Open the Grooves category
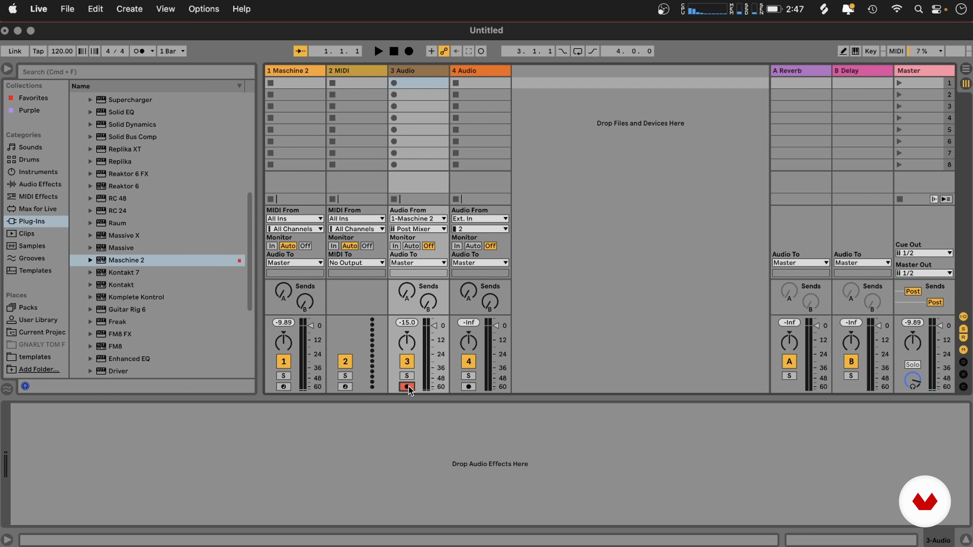The height and width of the screenshot is (547, 973). coord(32,258)
